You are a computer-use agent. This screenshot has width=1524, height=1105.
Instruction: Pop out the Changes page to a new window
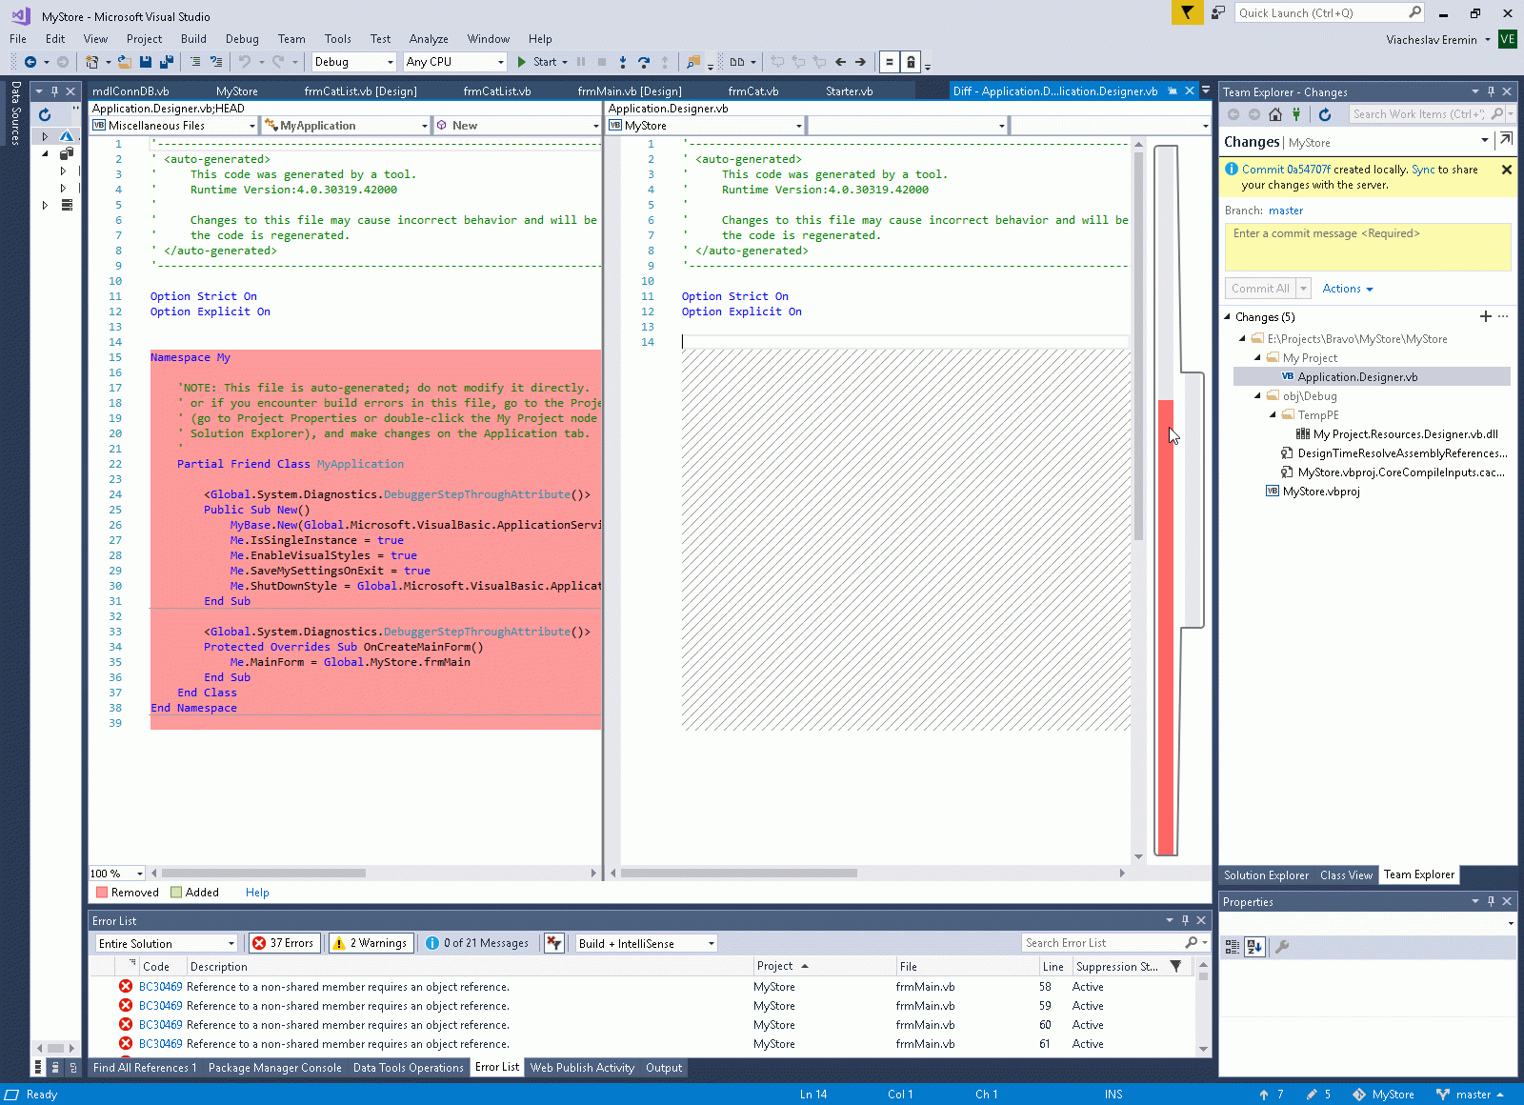click(1505, 140)
